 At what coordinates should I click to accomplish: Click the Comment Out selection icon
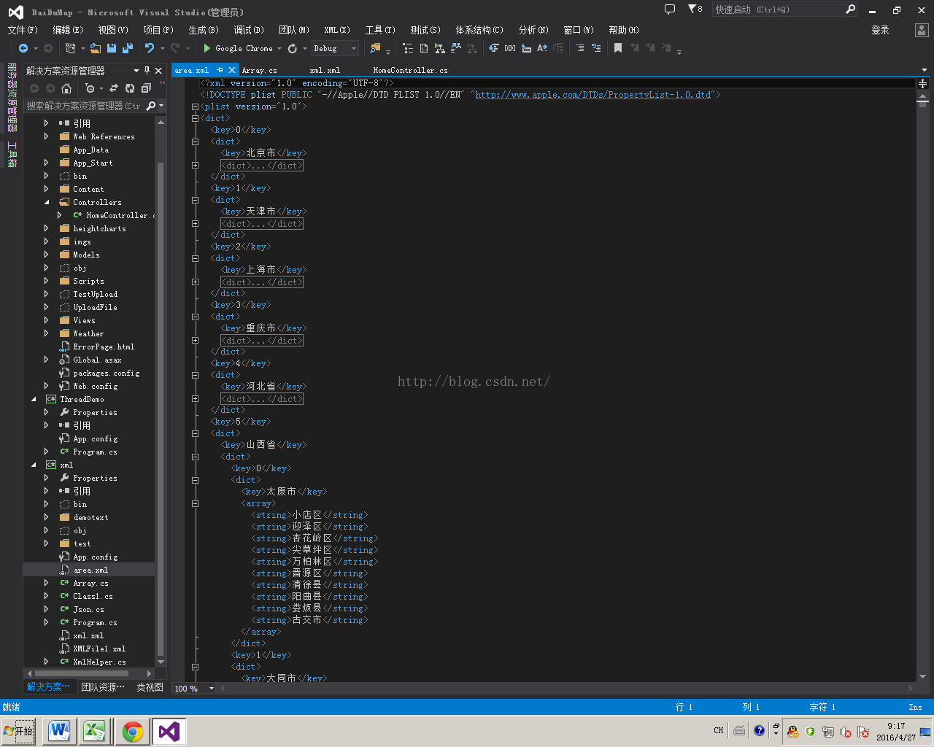[580, 48]
